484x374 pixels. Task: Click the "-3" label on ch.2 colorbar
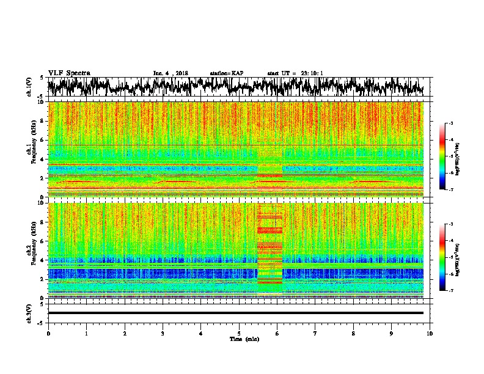(451, 224)
